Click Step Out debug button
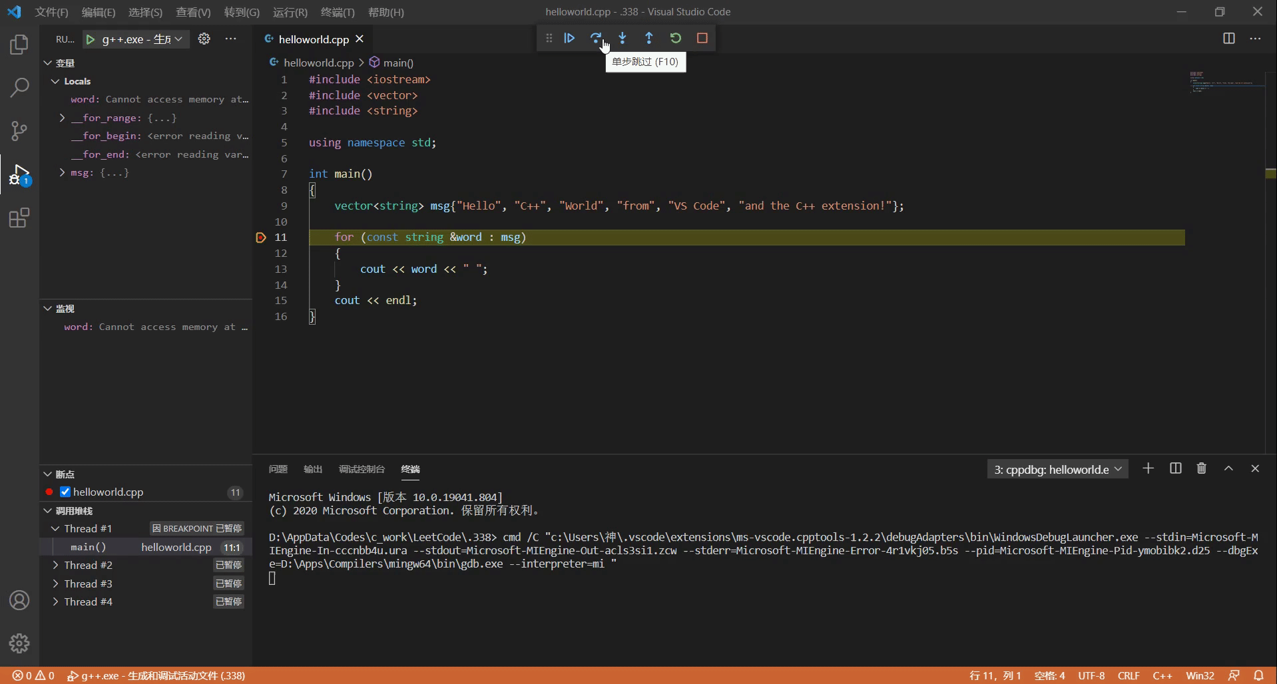This screenshot has width=1277, height=684. (649, 38)
